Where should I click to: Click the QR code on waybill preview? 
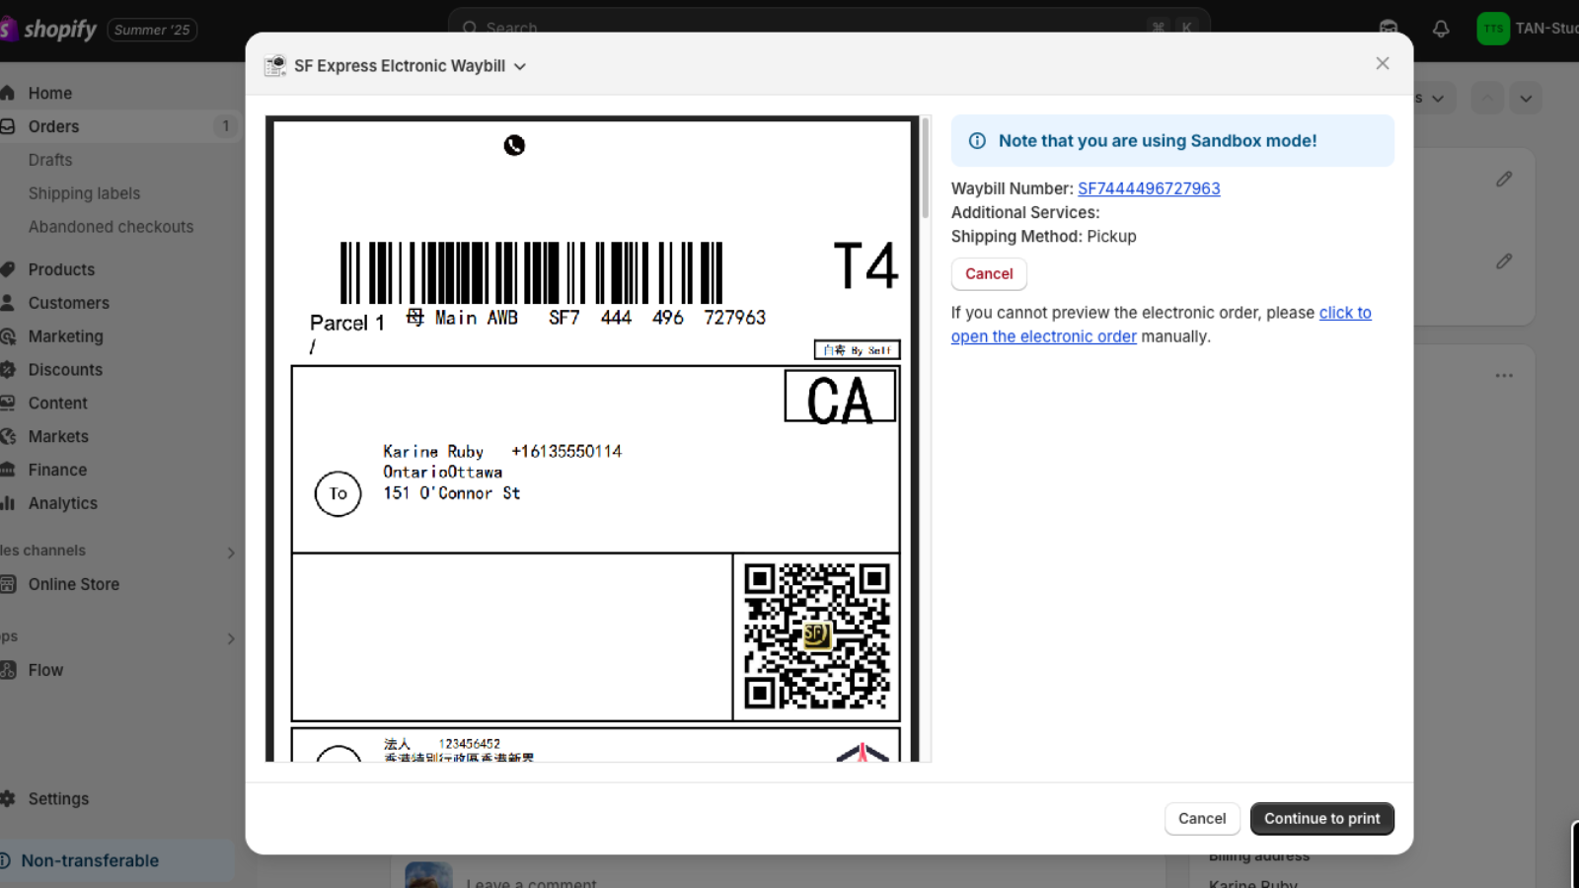(817, 636)
